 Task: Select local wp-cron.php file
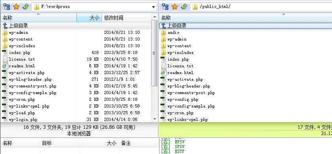pyautogui.click(x=22, y=100)
